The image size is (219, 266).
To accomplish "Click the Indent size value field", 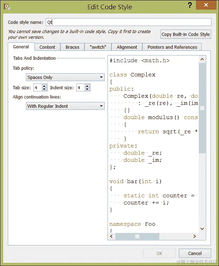I will coord(81,87).
